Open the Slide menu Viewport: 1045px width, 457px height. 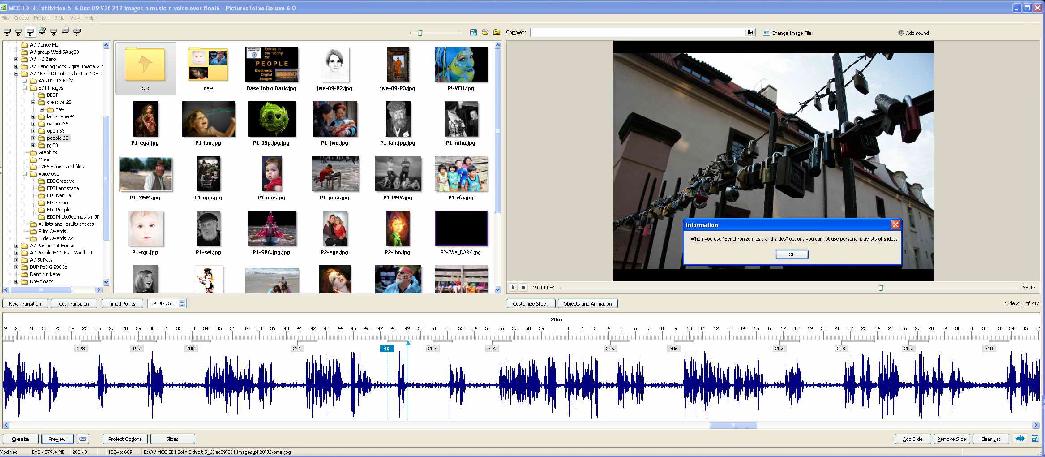coord(60,18)
